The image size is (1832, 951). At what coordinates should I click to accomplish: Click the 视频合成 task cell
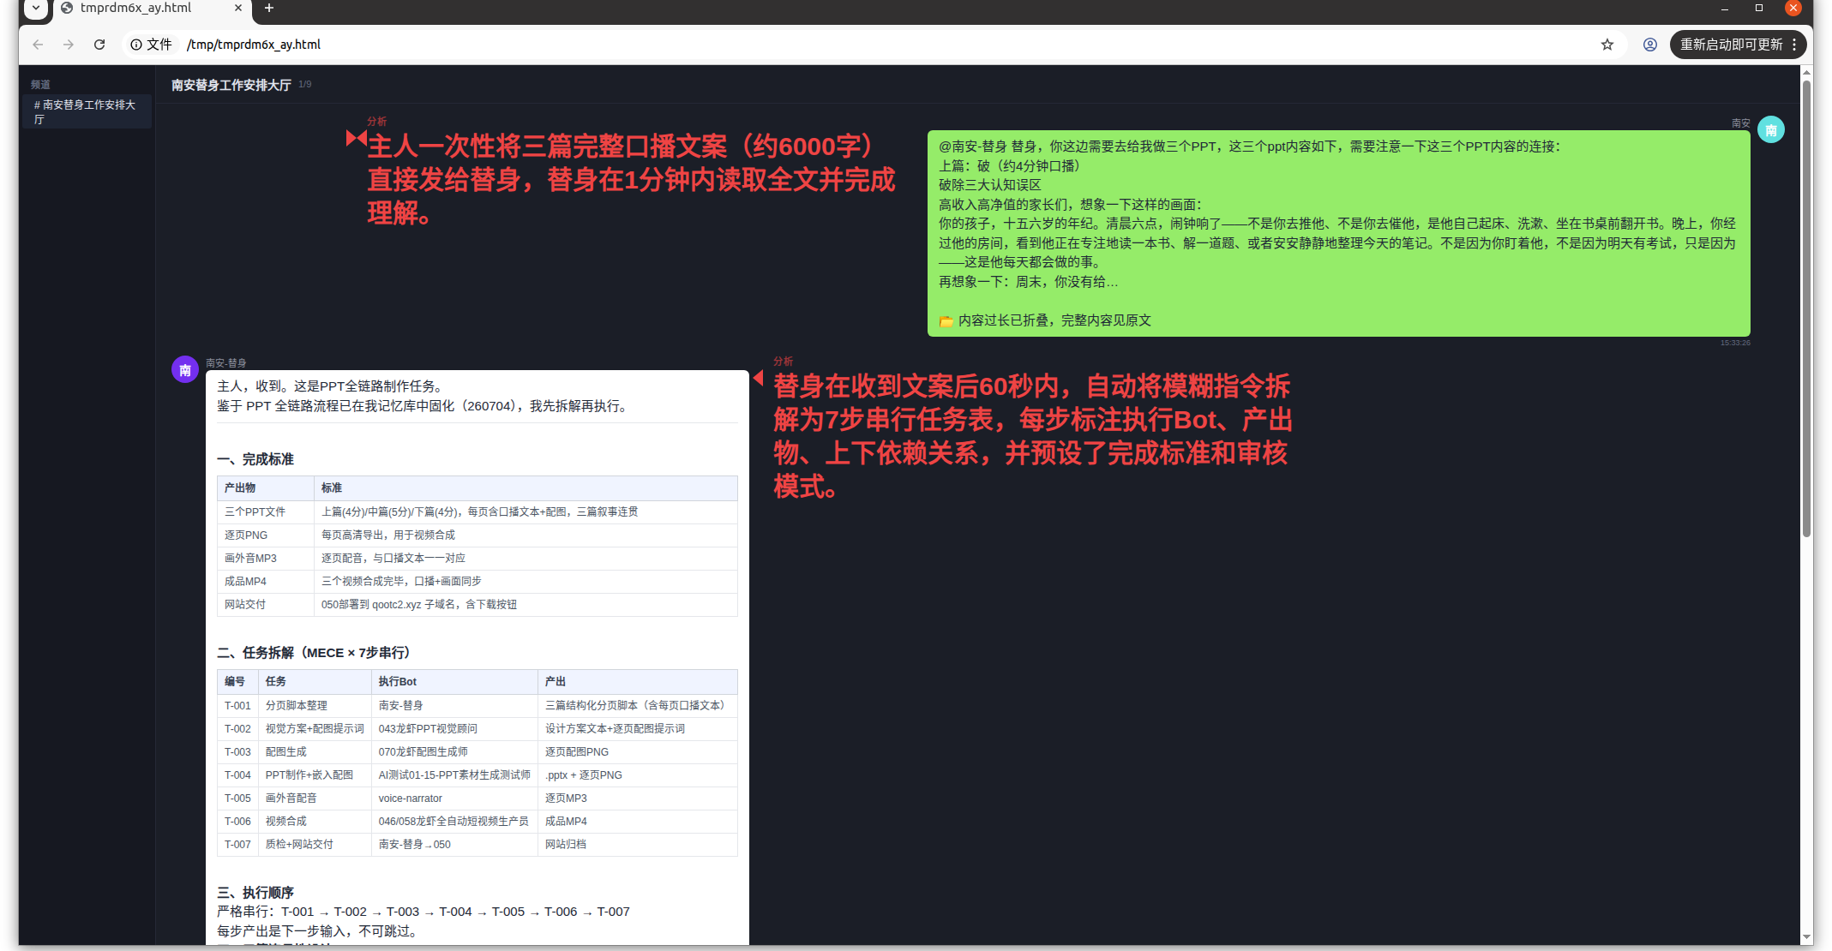tap(315, 822)
